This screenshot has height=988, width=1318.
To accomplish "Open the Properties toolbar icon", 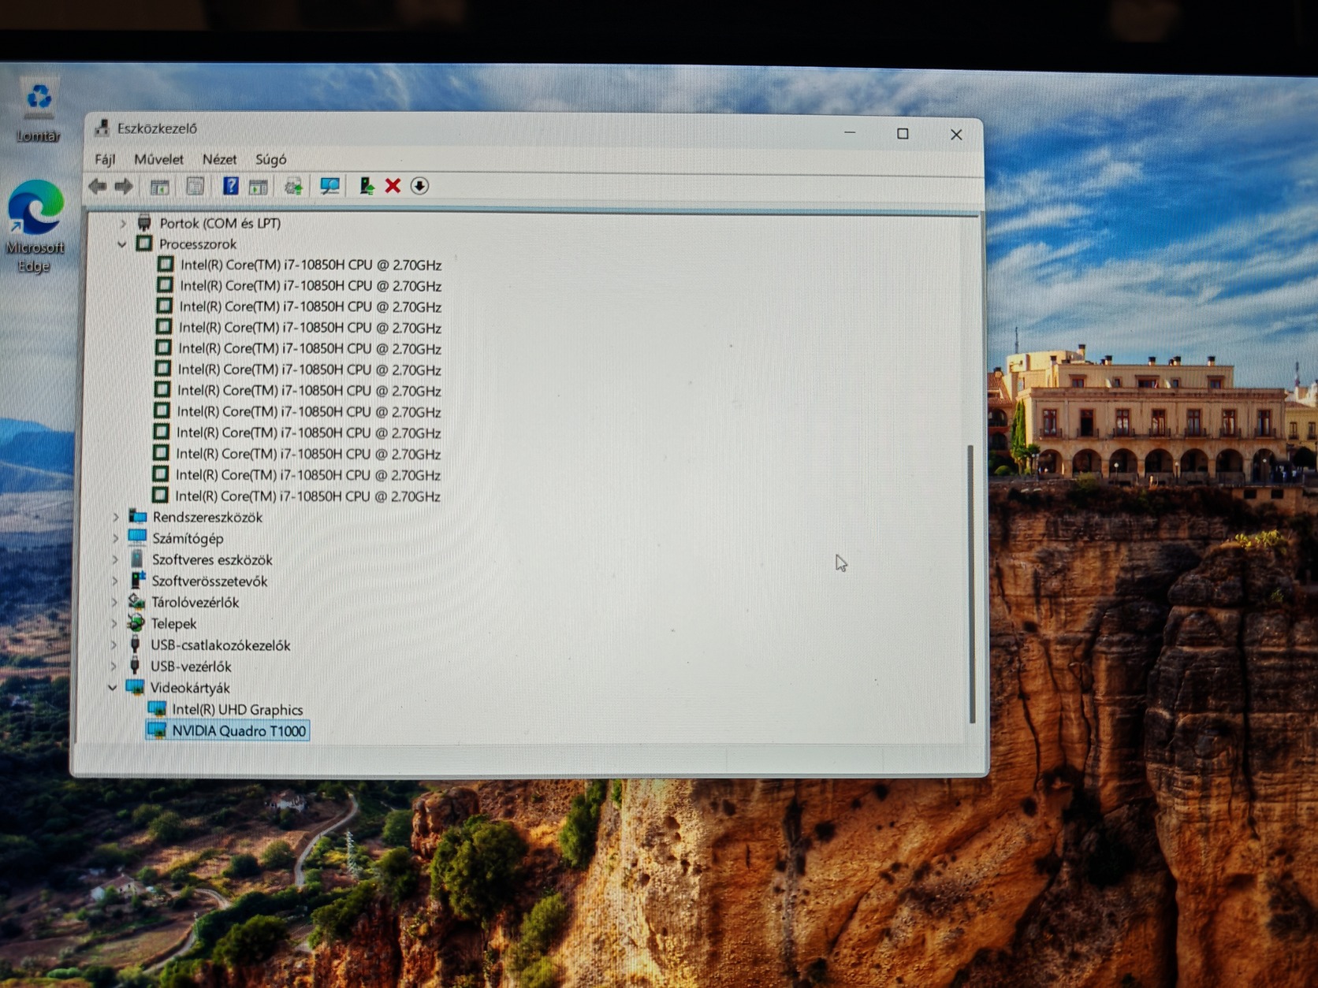I will point(195,187).
